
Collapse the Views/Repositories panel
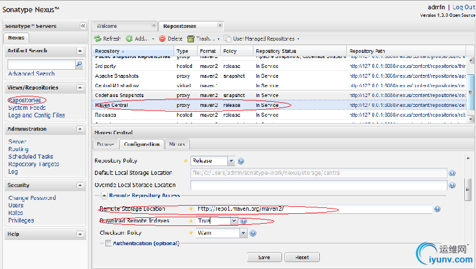[x=80, y=88]
